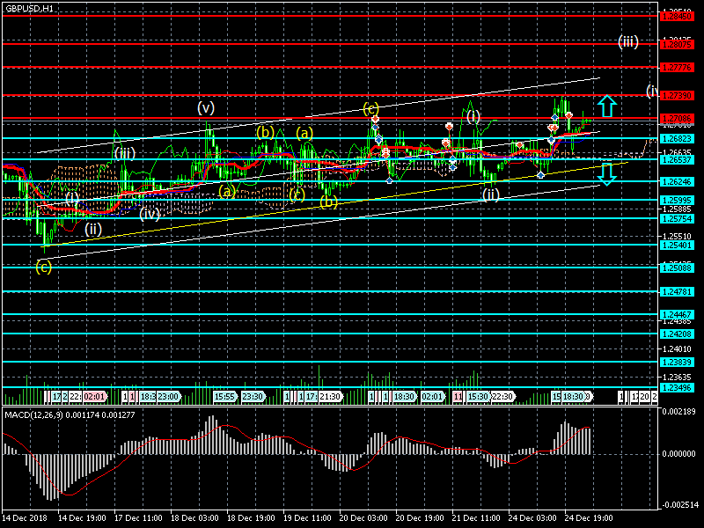Click the red 1.27776 price level tag

pyautogui.click(x=678, y=67)
